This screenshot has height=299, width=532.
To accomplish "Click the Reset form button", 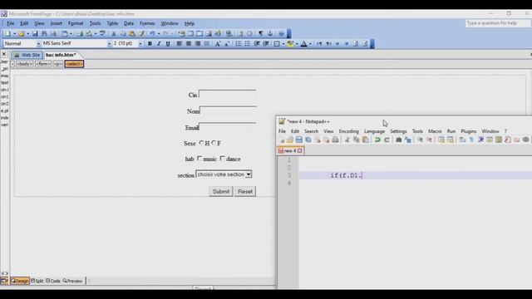I will (x=245, y=192).
